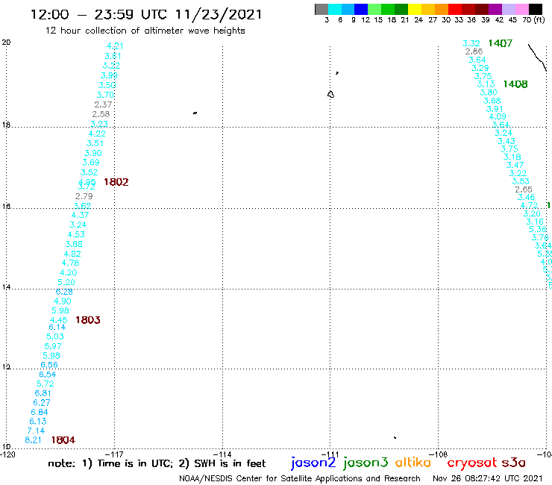
Task: Click the jason2 legend entry
Action: 313,463
